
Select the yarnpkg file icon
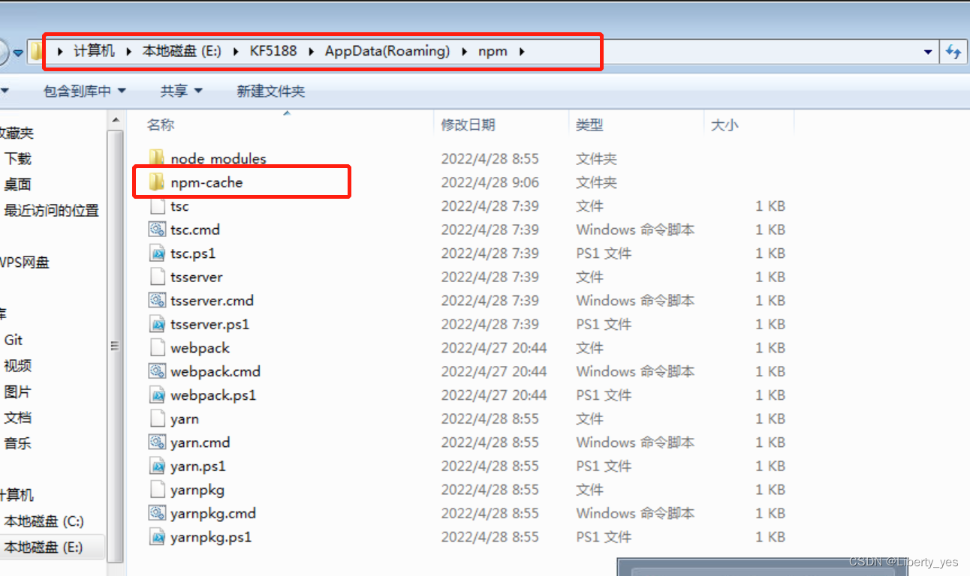pyautogui.click(x=157, y=490)
